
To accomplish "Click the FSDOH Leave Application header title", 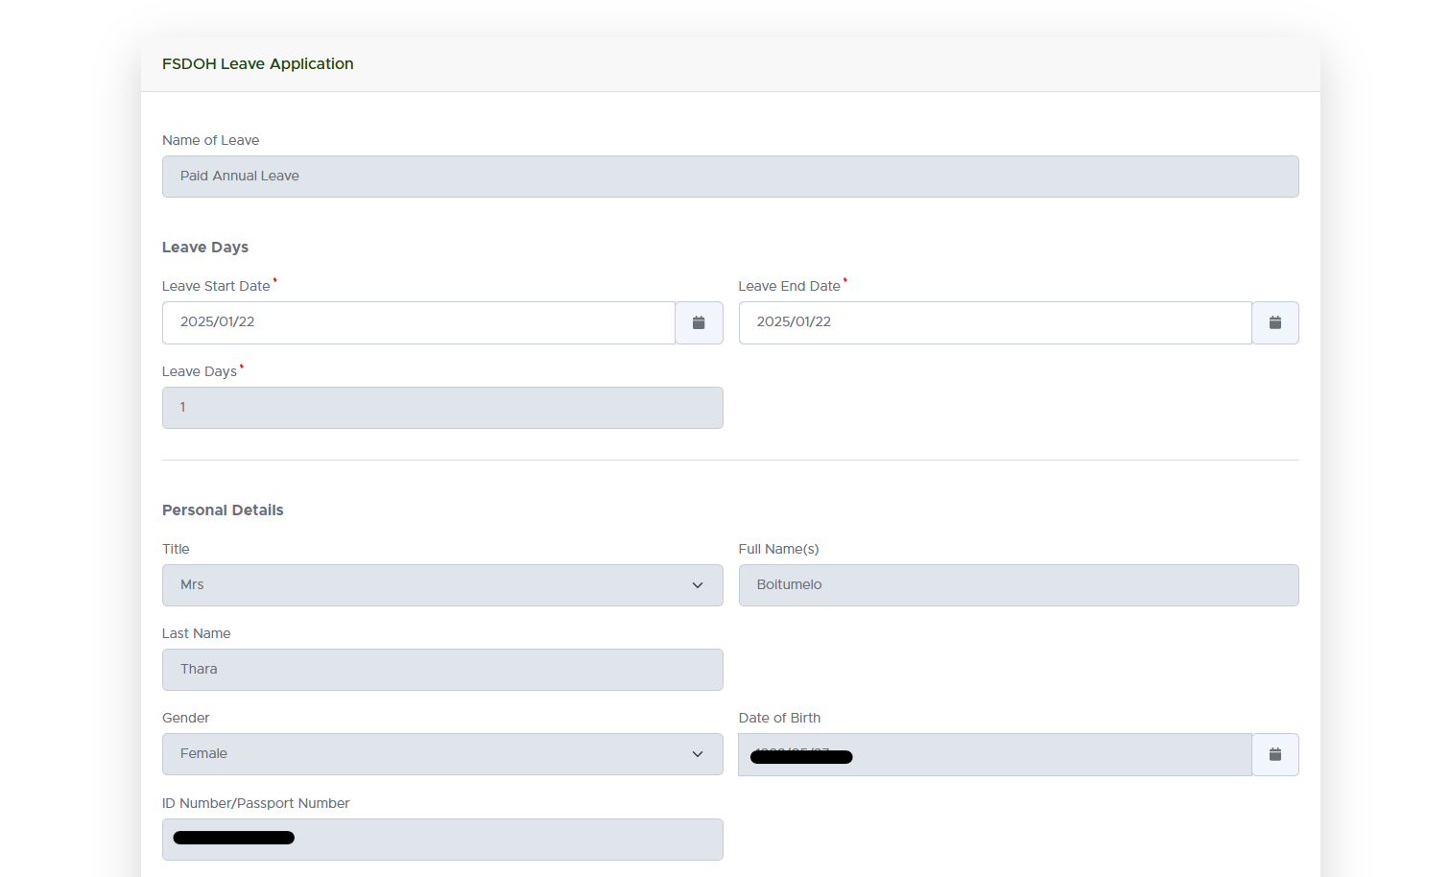I will pyautogui.click(x=257, y=64).
